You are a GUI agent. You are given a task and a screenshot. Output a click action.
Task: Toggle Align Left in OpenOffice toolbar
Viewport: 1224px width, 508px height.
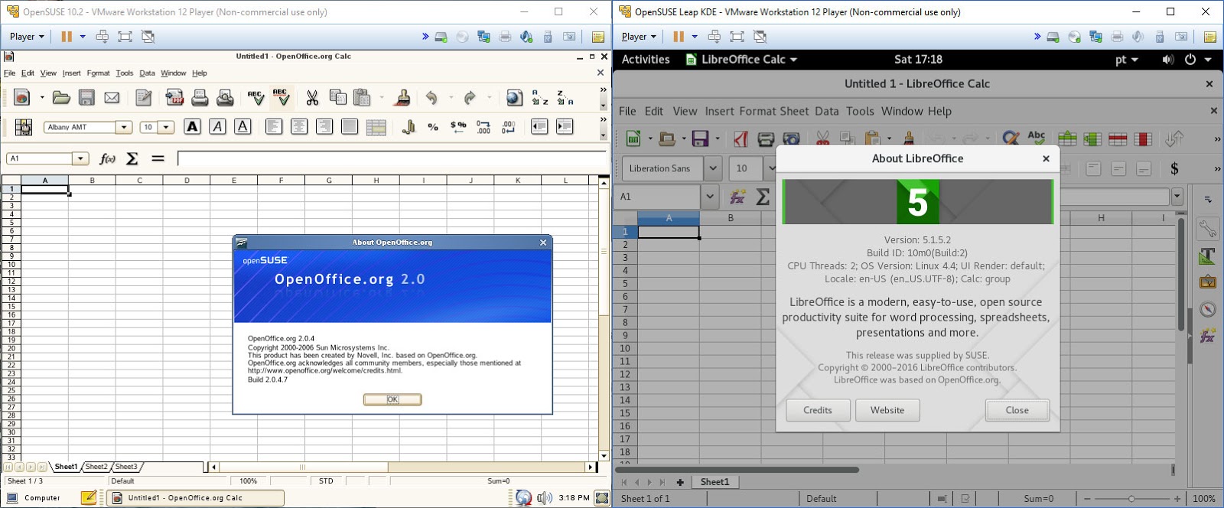coord(274,127)
